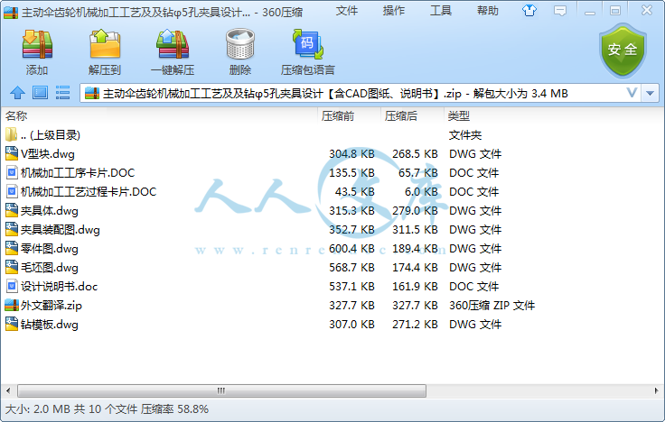Image resolution: width=665 pixels, height=422 pixels.
Task: Click the 600.4 KB size value
Action: click(351, 249)
